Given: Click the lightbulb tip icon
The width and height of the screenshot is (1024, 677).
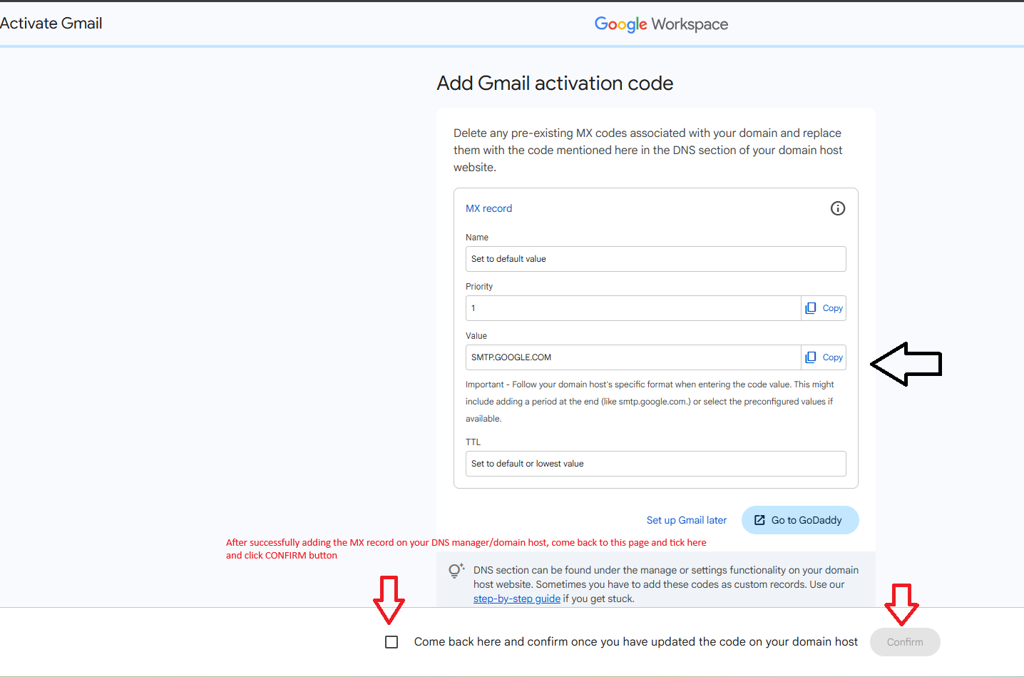Looking at the screenshot, I should coord(456,571).
